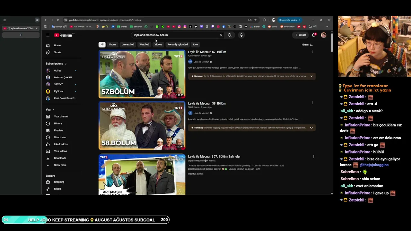
Task: Open the JRR Tolkien bookmark
Action: (x=82, y=27)
